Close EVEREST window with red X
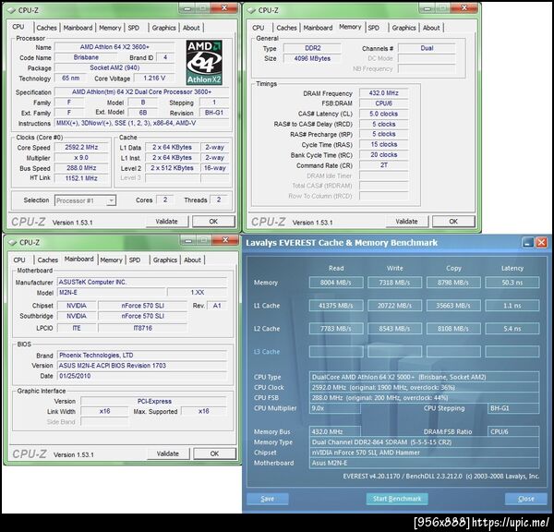 pyautogui.click(x=541, y=243)
